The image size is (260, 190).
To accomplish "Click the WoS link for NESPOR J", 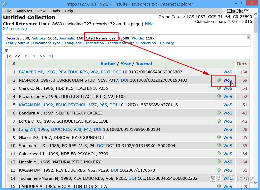I will click(x=228, y=80).
